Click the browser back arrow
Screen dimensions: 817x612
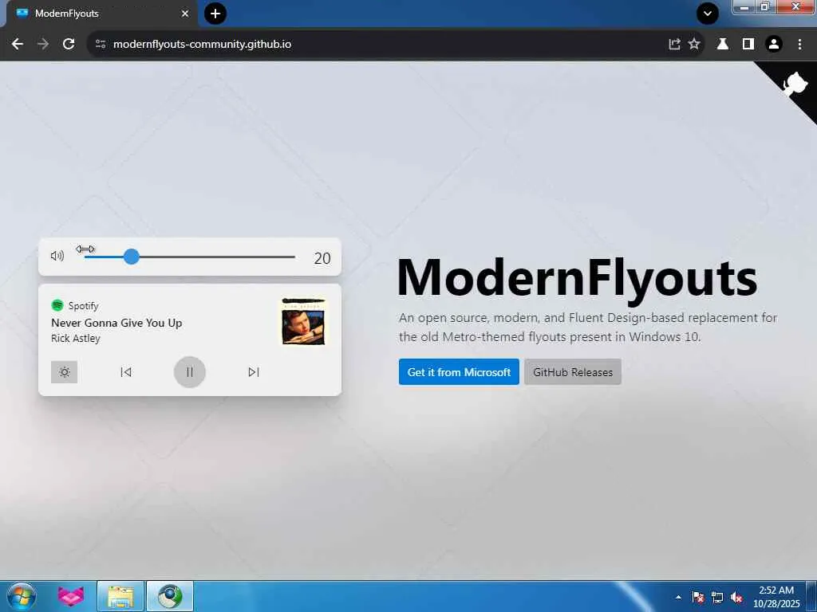pyautogui.click(x=18, y=45)
